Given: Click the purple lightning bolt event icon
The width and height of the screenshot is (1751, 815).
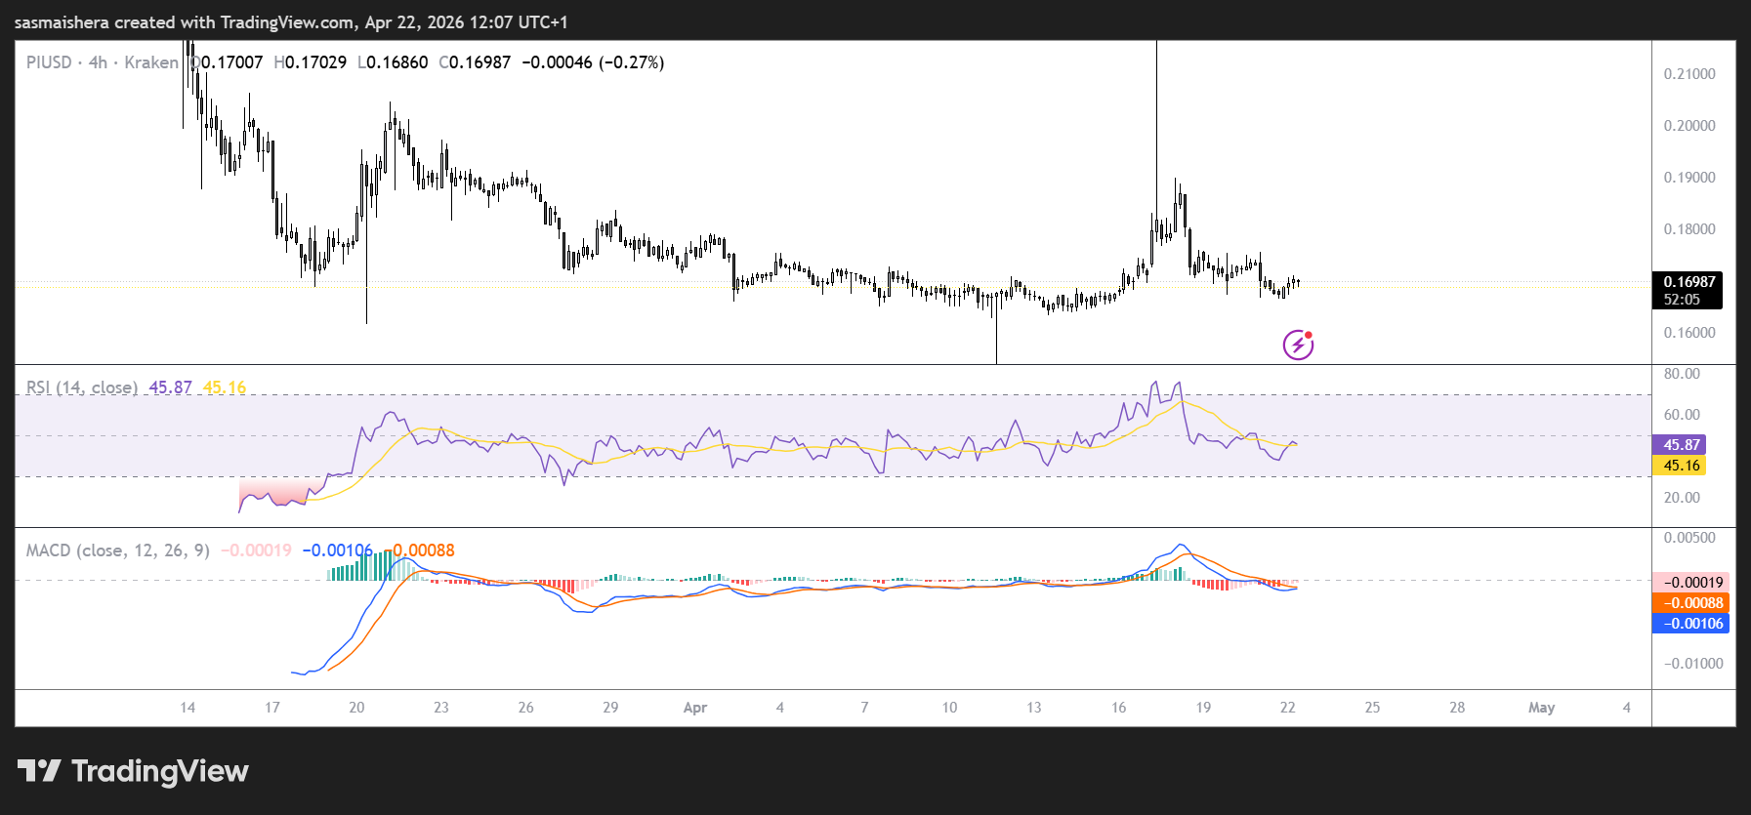Looking at the screenshot, I should coord(1298,345).
